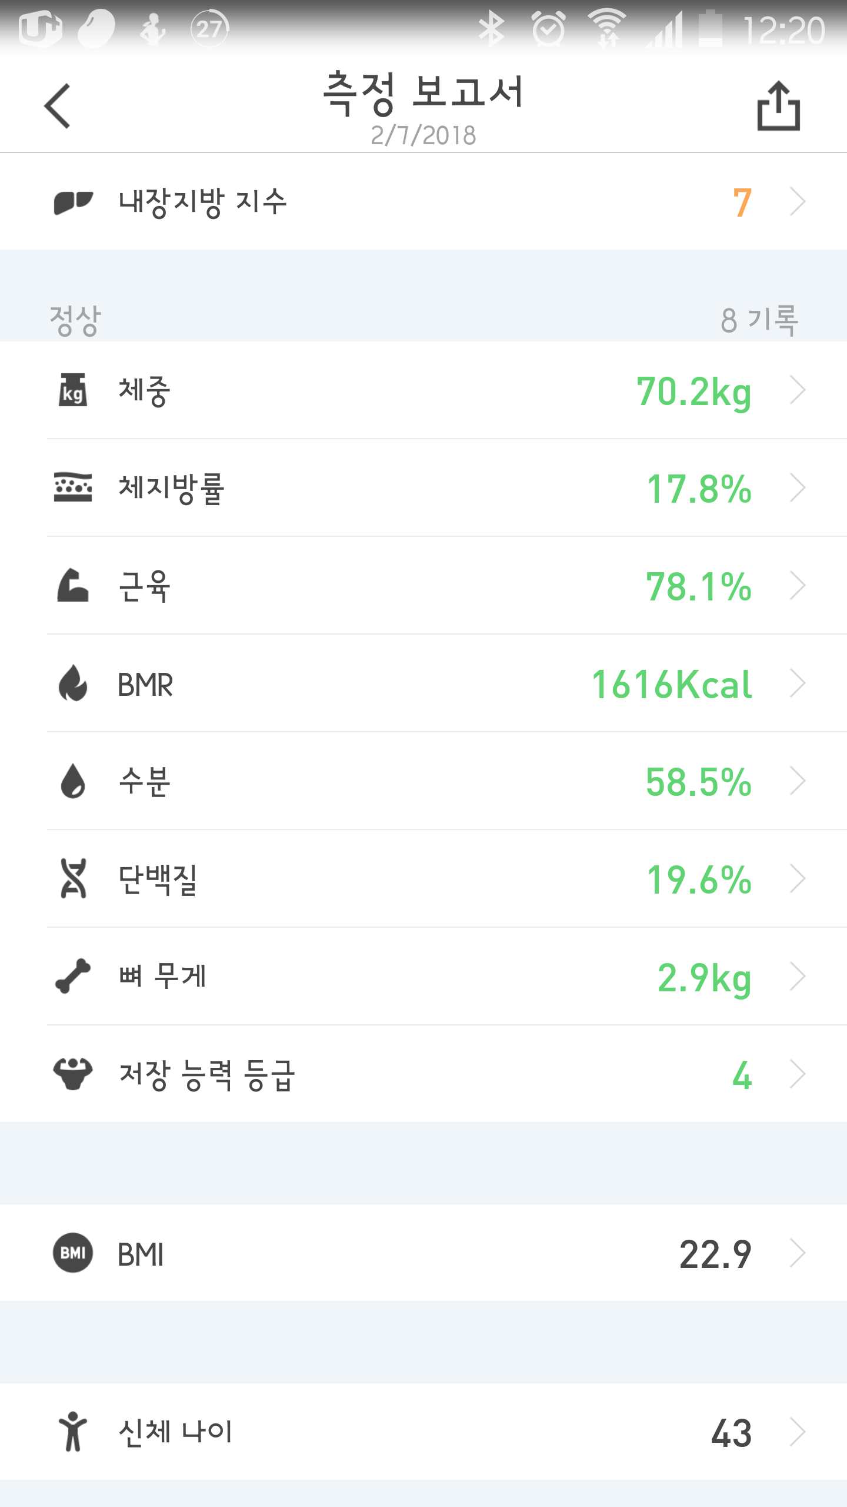Tap the person icon for 신체 나이
847x1507 pixels.
click(x=73, y=1432)
